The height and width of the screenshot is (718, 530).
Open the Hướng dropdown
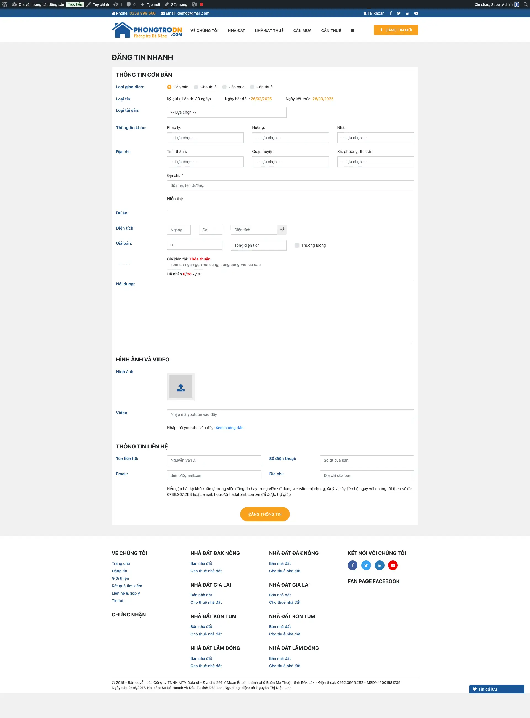coord(290,138)
